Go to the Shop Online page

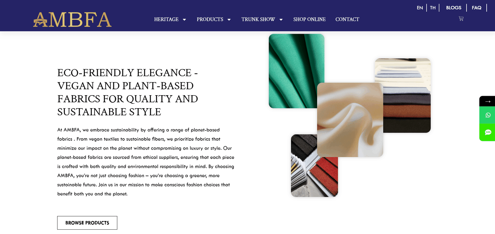click(309, 19)
